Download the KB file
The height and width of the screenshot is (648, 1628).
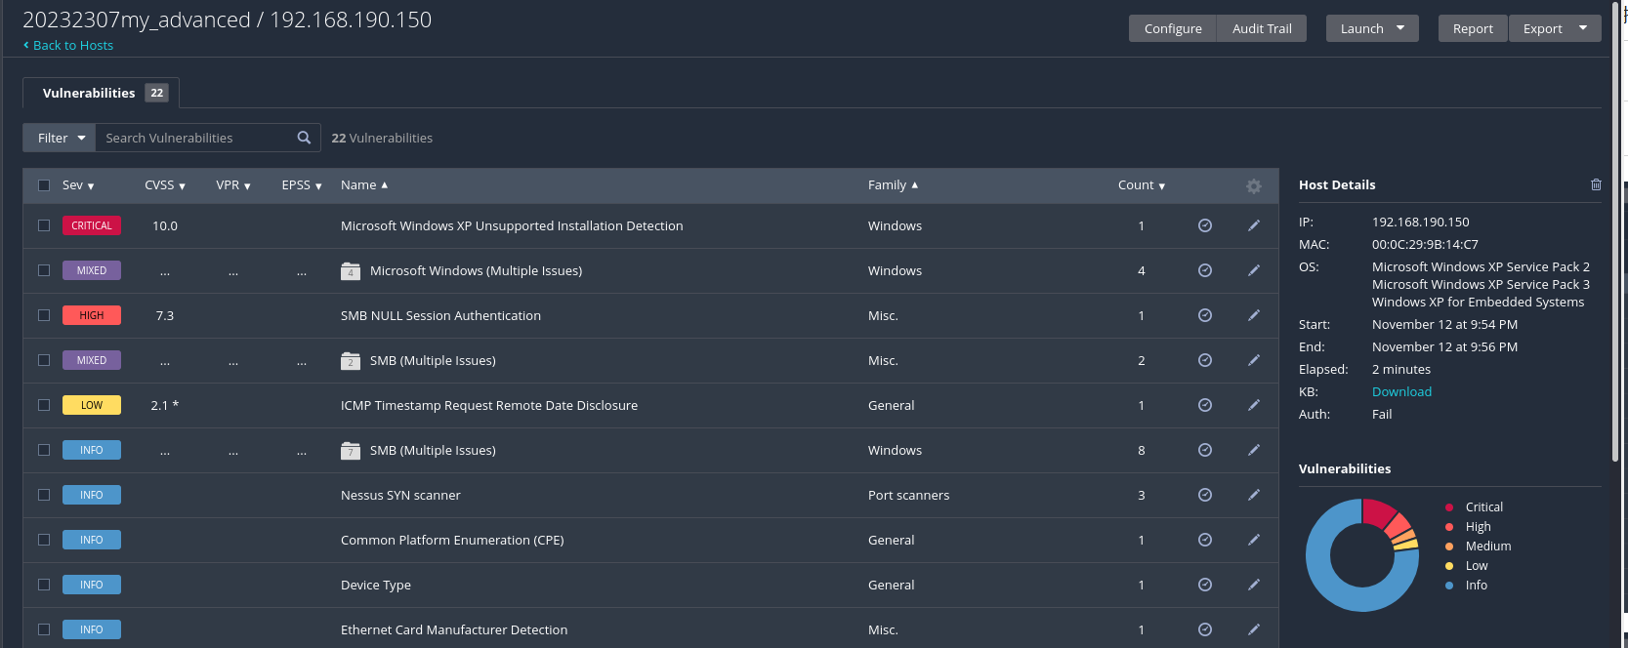coord(1401,391)
